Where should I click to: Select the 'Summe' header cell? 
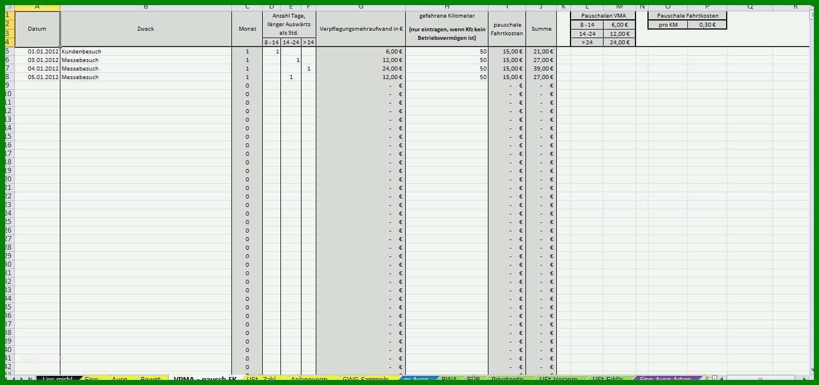click(541, 28)
